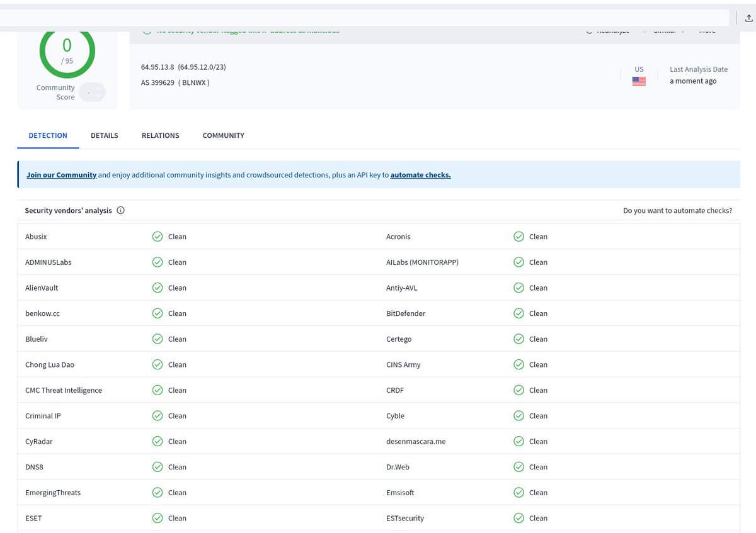Click AlienVault's green check icon
Viewport: 756px width, 533px height.
tap(157, 288)
